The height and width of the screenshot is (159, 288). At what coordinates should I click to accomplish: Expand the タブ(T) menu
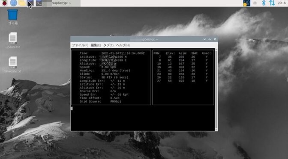pos(108,45)
